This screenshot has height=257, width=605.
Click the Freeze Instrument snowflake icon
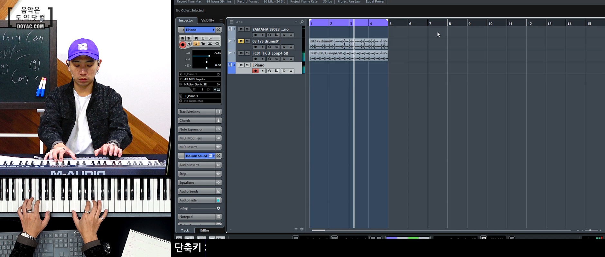pos(217,44)
